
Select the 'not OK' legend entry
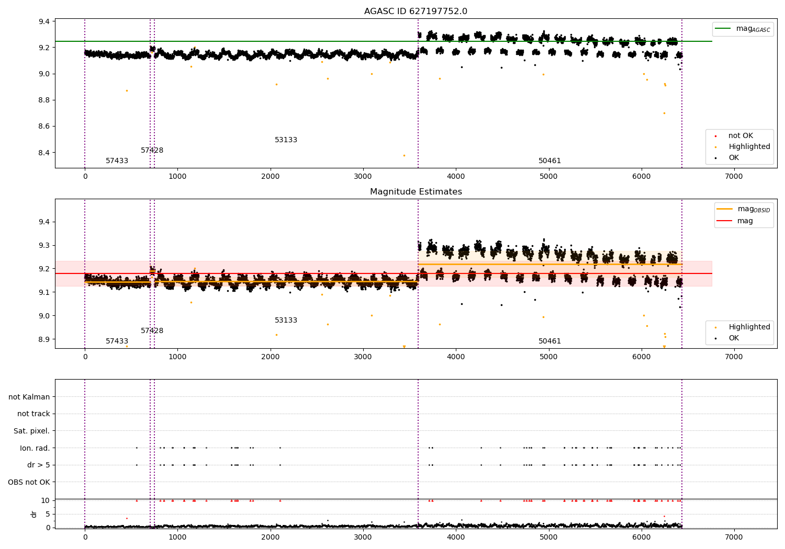[x=741, y=136]
